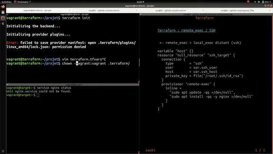Click the 'private_key = file(...)' line

click(x=204, y=76)
